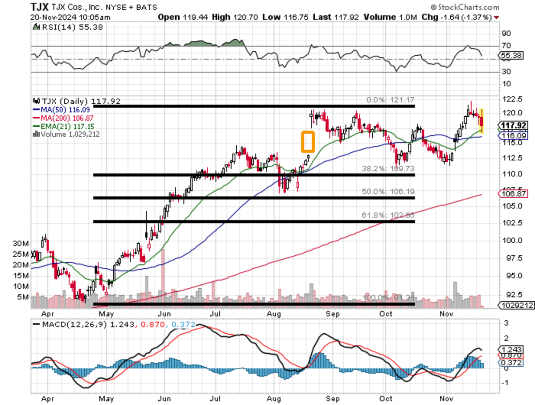The height and width of the screenshot is (405, 535).
Task: Select the Jun label on the time axis
Action: click(165, 400)
